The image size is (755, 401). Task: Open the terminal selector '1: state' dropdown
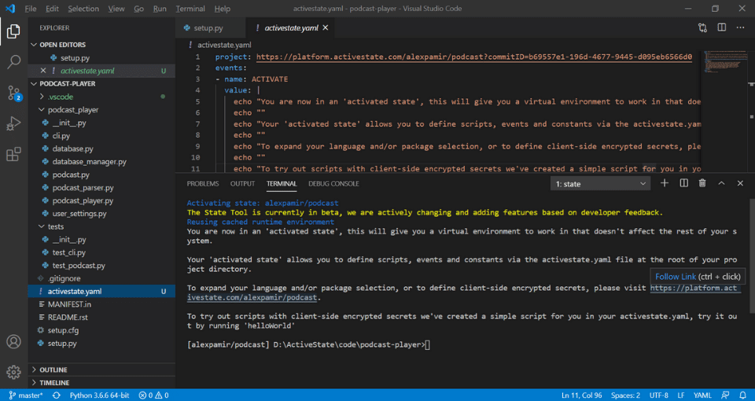click(600, 184)
